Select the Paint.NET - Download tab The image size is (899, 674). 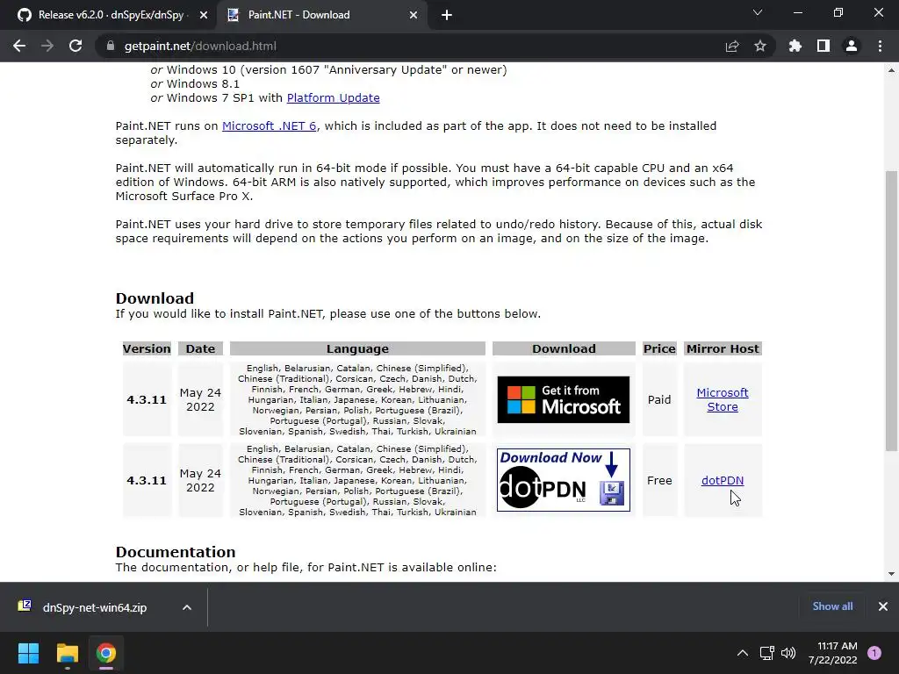(321, 15)
